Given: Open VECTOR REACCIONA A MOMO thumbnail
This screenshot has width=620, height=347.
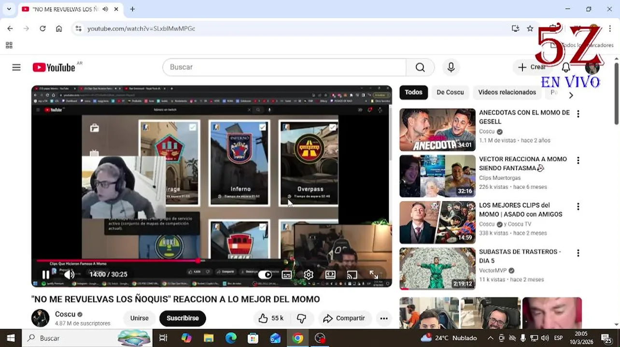Looking at the screenshot, I should (437, 176).
